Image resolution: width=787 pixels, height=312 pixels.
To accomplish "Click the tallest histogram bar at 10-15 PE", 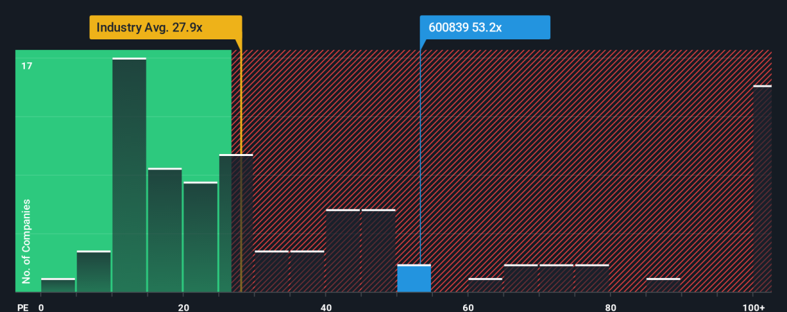I will point(129,175).
